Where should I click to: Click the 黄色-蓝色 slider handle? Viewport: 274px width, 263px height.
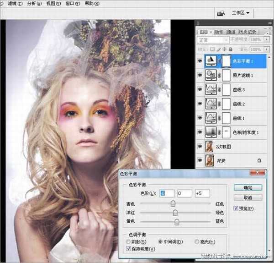177,222
